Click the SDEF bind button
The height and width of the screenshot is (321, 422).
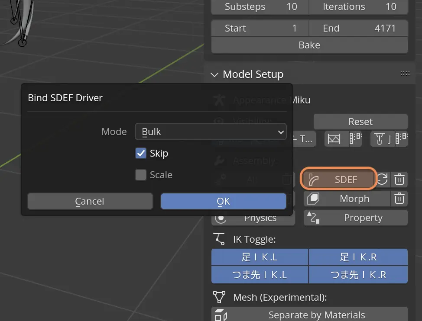[338, 179]
